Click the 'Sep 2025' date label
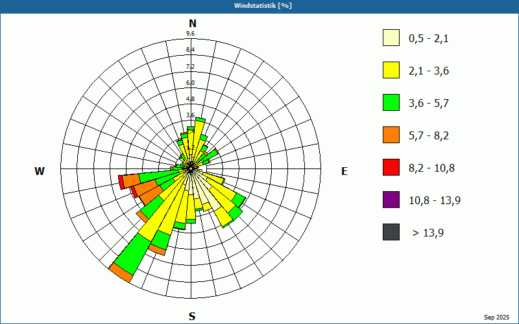This screenshot has width=519, height=324. click(496, 318)
